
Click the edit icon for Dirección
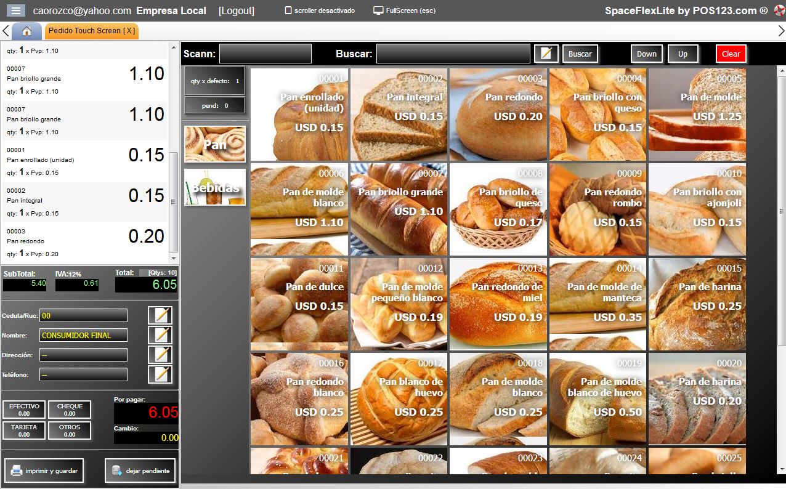(x=160, y=355)
